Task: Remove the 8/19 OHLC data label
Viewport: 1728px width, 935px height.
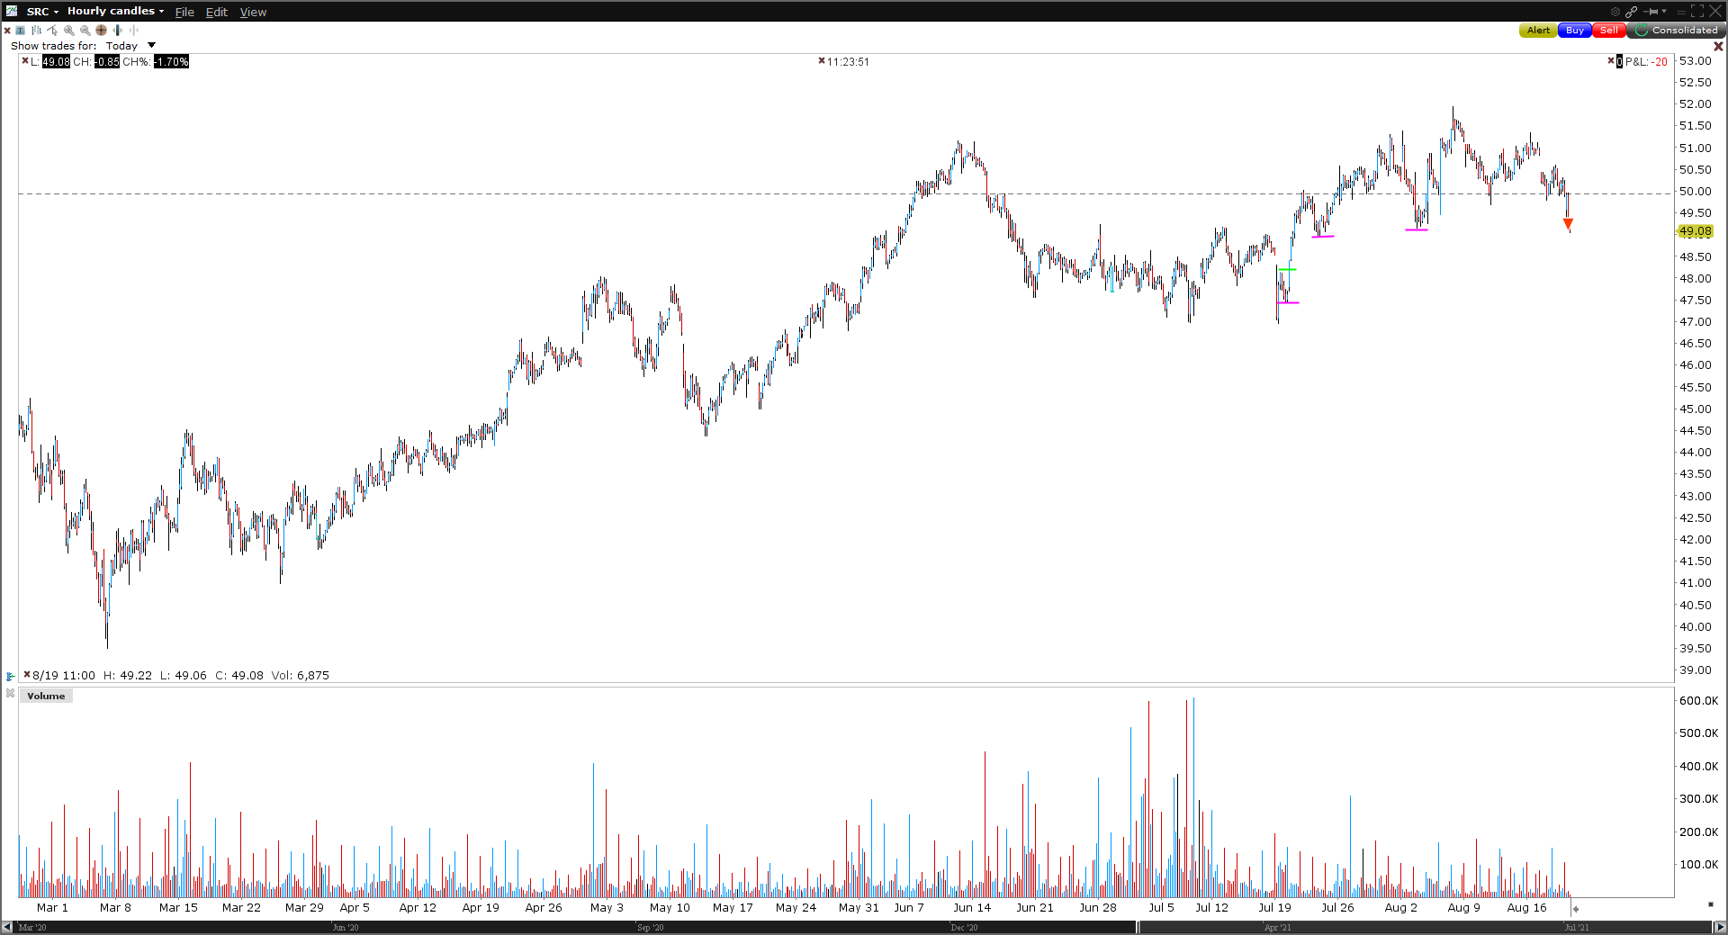Action: point(27,675)
